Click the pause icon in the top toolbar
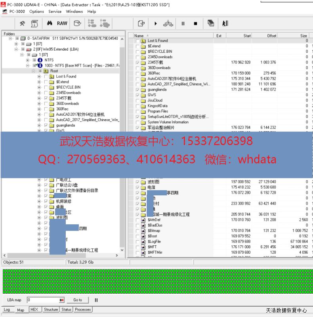Viewport: 313px width, 317px height. (x=183, y=24)
